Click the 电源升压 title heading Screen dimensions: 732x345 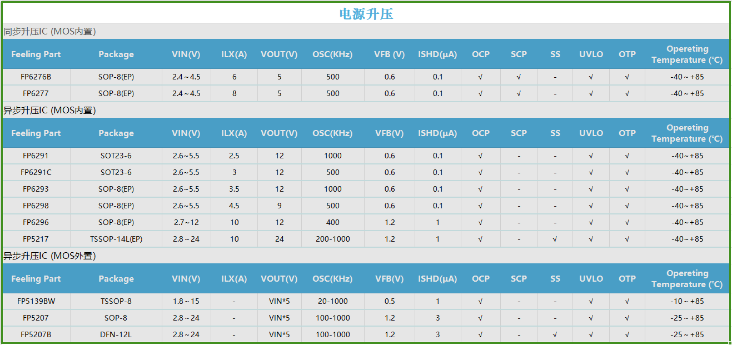366,14
